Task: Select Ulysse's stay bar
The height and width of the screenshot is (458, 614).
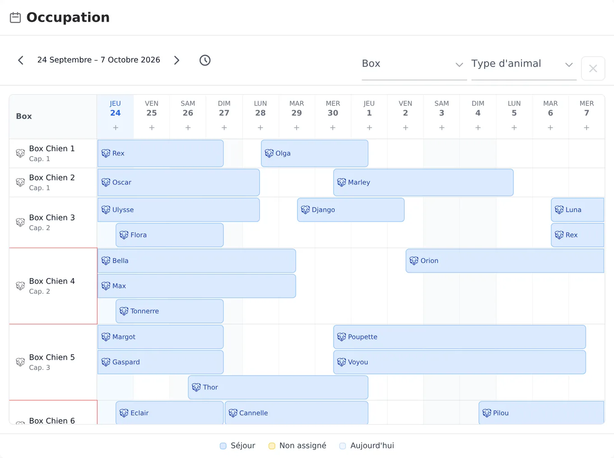Action: coord(178,210)
